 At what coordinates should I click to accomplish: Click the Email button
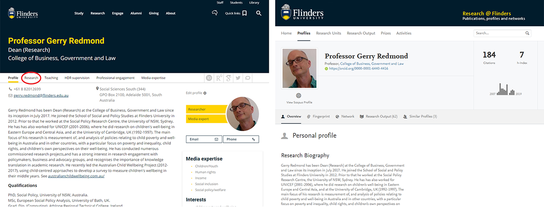coord(204,139)
